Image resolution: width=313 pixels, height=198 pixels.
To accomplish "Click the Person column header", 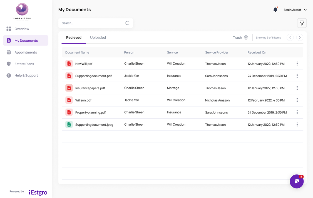I will (x=129, y=52).
